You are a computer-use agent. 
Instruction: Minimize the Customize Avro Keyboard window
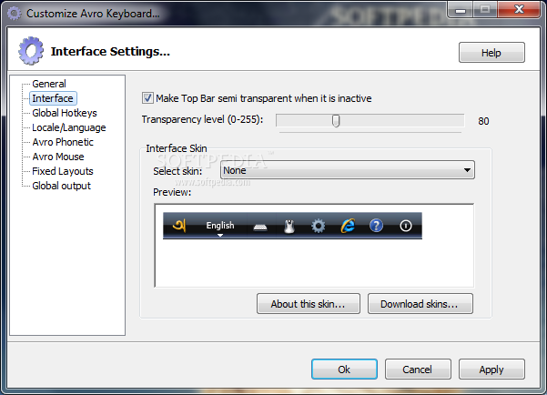461,10
